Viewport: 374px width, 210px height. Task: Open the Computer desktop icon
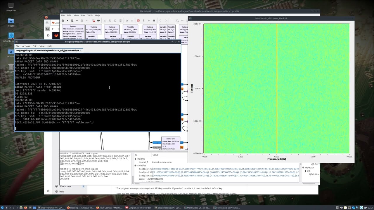(x=11, y=7)
